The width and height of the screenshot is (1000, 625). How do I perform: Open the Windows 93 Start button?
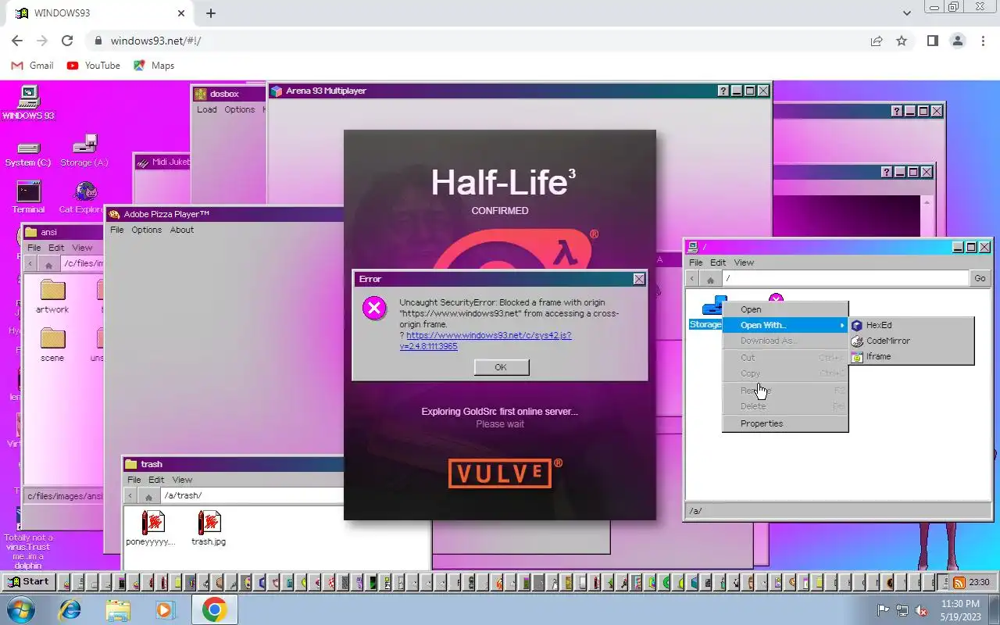(29, 582)
